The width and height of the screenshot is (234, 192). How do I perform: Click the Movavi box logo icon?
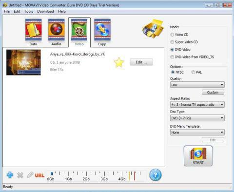click(x=153, y=29)
